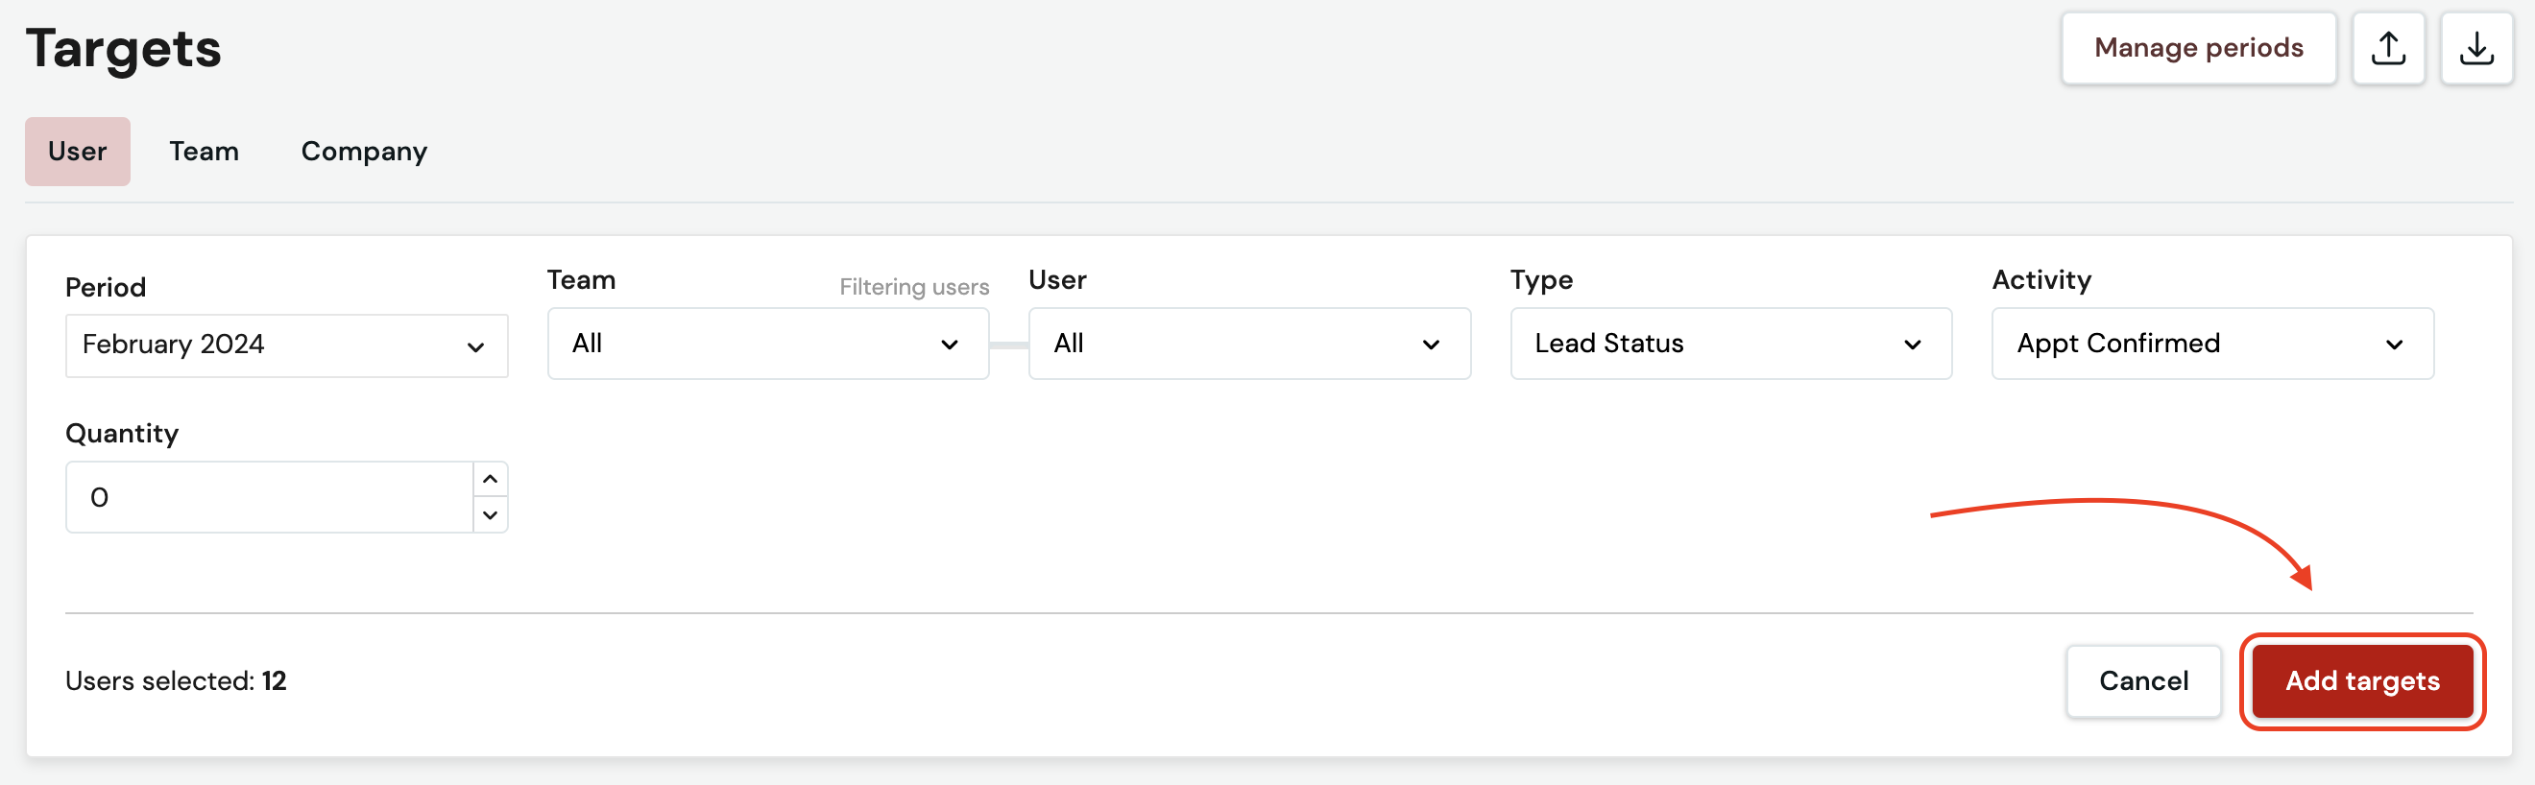Open the Activity dropdown showing Appt Confirmed
The height and width of the screenshot is (785, 2535).
(x=2212, y=344)
